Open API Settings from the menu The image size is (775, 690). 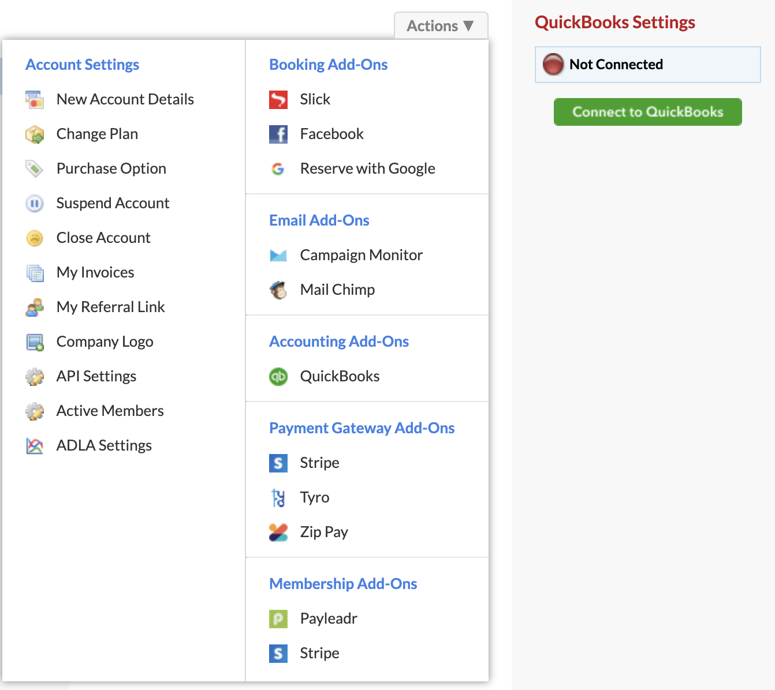pyautogui.click(x=96, y=376)
